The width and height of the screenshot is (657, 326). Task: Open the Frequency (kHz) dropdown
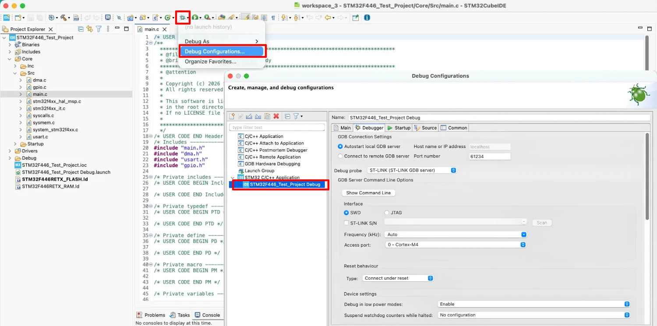point(456,235)
